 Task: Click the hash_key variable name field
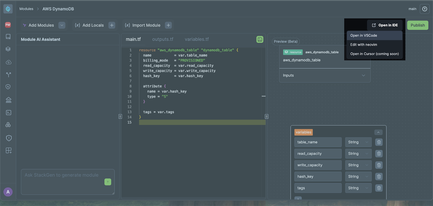pyautogui.click(x=318, y=176)
